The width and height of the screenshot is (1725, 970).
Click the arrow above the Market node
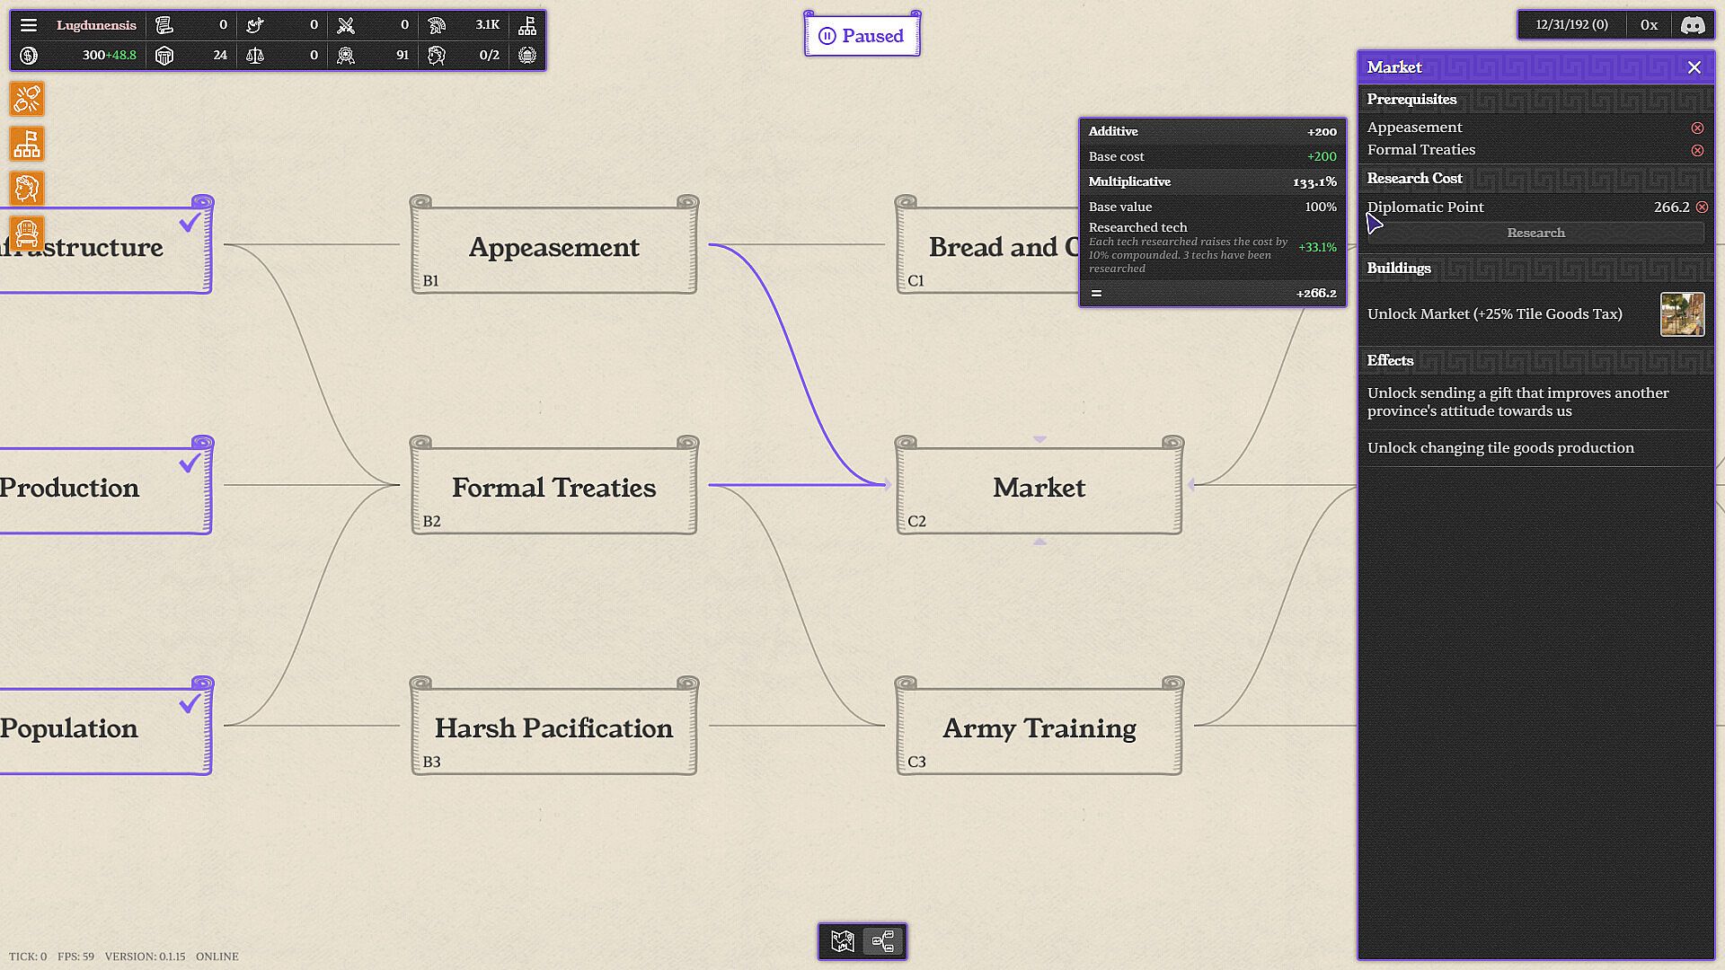1039,439
